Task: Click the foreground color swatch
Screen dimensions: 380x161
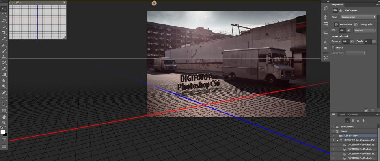Action: pos(3,132)
